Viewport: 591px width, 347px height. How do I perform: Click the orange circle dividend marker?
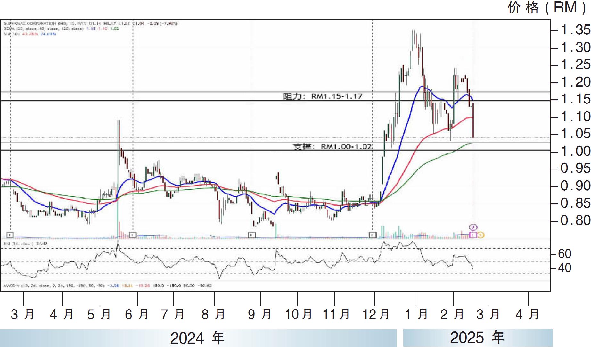pyautogui.click(x=481, y=235)
